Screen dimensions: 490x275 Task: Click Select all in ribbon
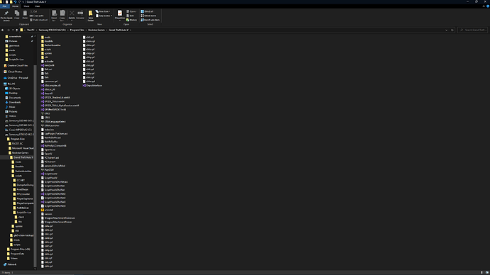[x=147, y=11]
